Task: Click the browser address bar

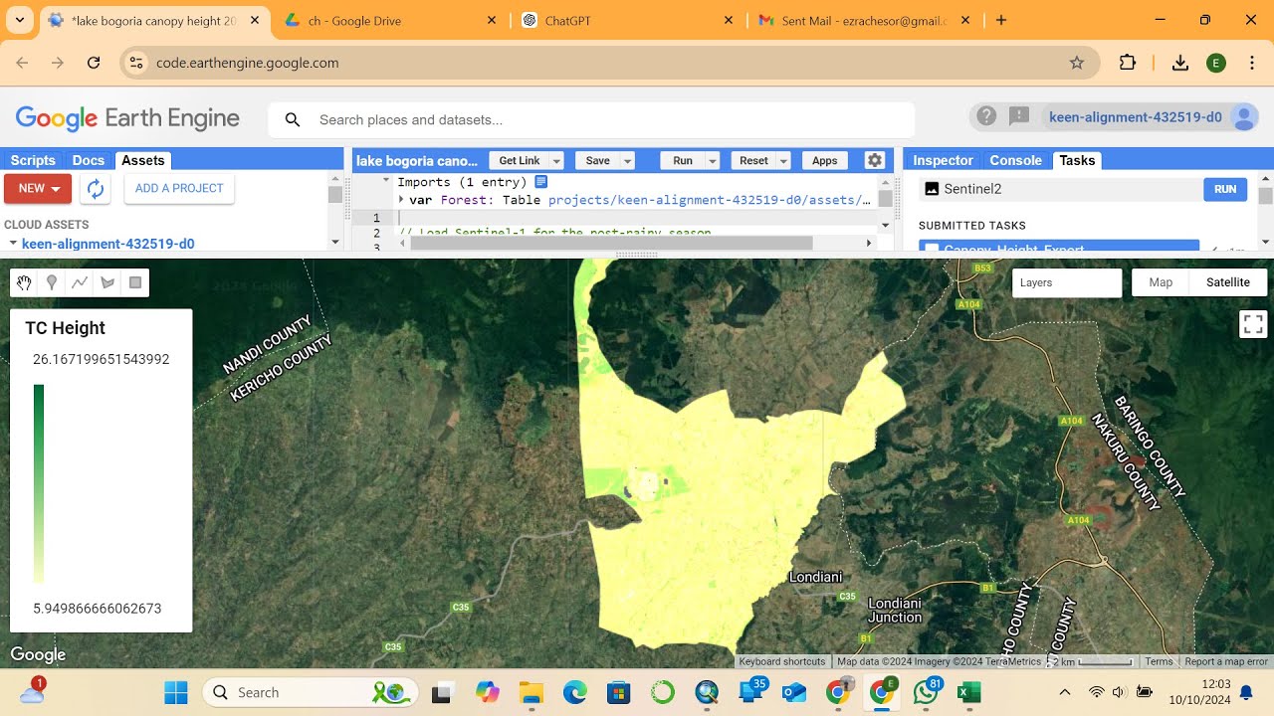Action: (607, 63)
